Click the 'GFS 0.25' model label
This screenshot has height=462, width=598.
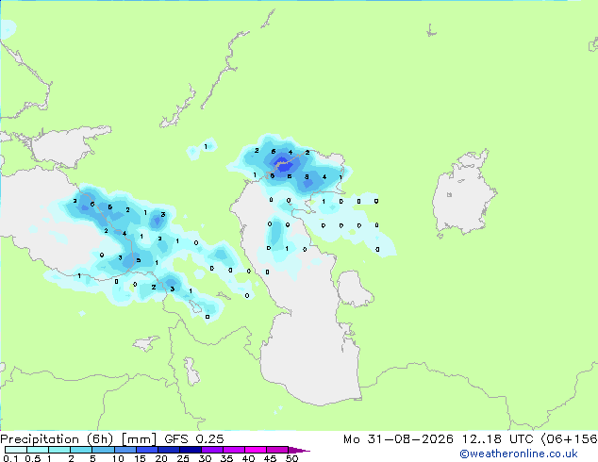click(x=194, y=439)
